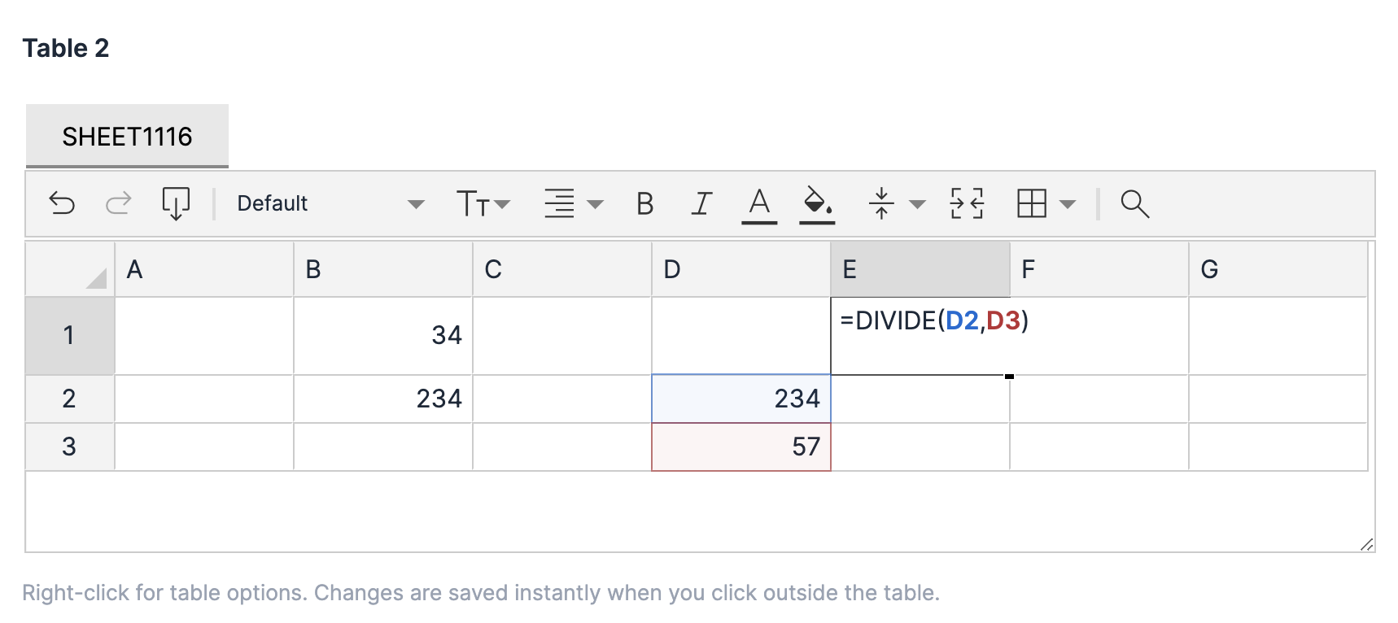Open the Default font dropdown
Image resolution: width=1398 pixels, height=623 pixels.
[x=330, y=203]
